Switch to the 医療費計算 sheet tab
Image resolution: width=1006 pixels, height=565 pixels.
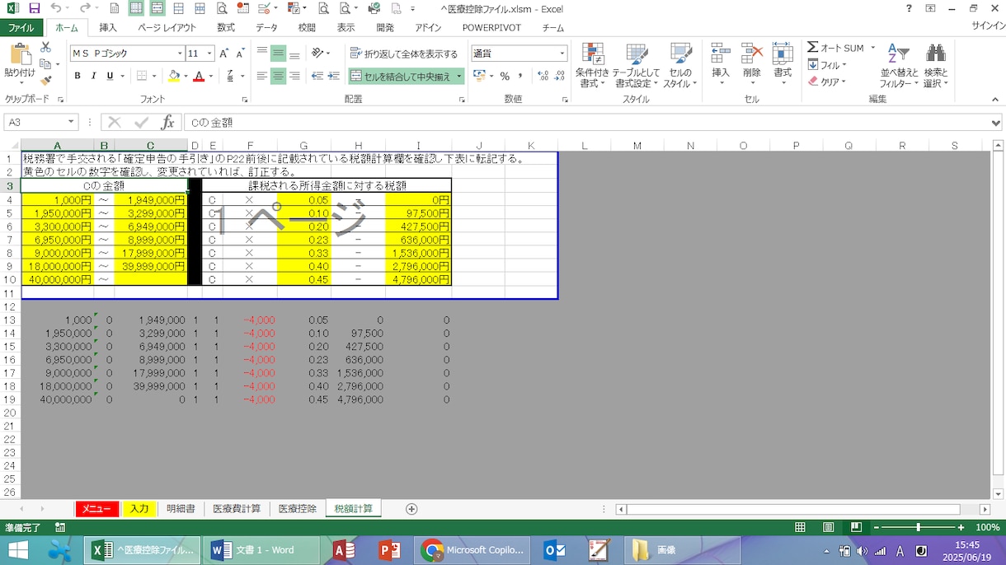pyautogui.click(x=237, y=509)
